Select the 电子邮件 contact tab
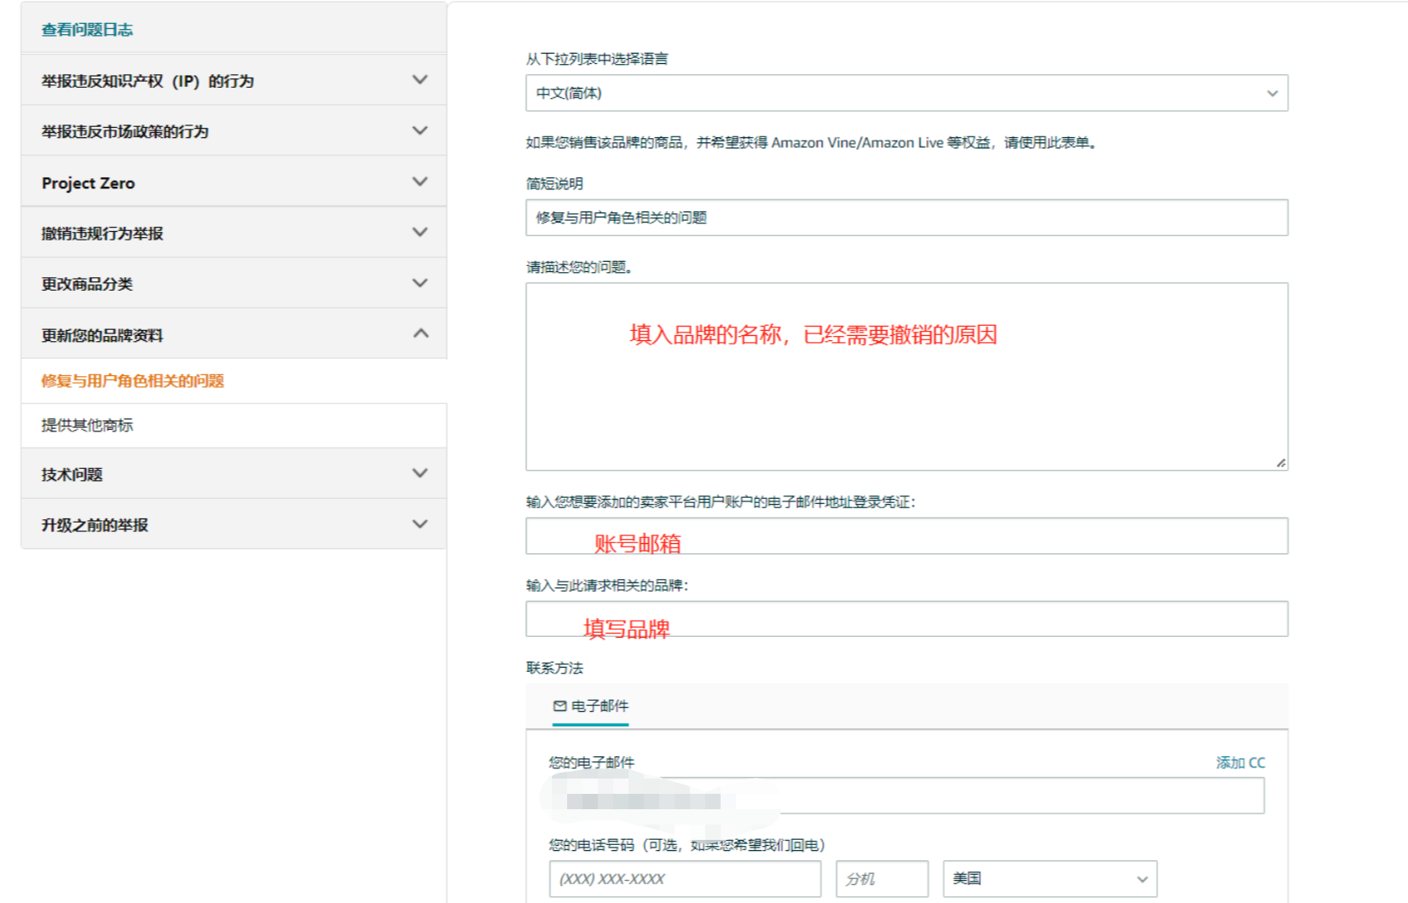Viewport: 1408px width, 903px height. [591, 706]
